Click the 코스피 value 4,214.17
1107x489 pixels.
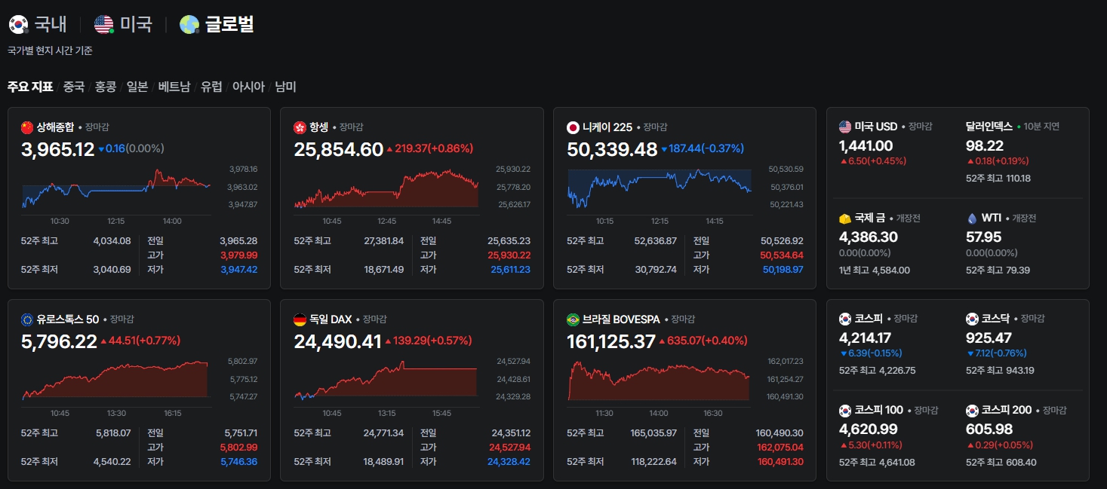click(x=865, y=338)
